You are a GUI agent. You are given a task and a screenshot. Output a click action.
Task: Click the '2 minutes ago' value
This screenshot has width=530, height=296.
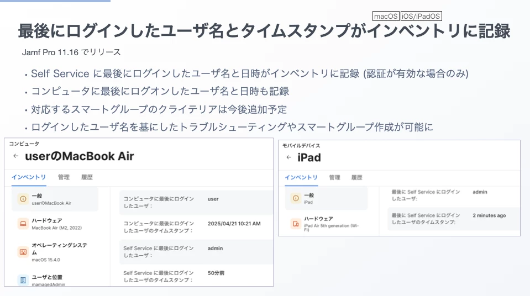point(489,215)
